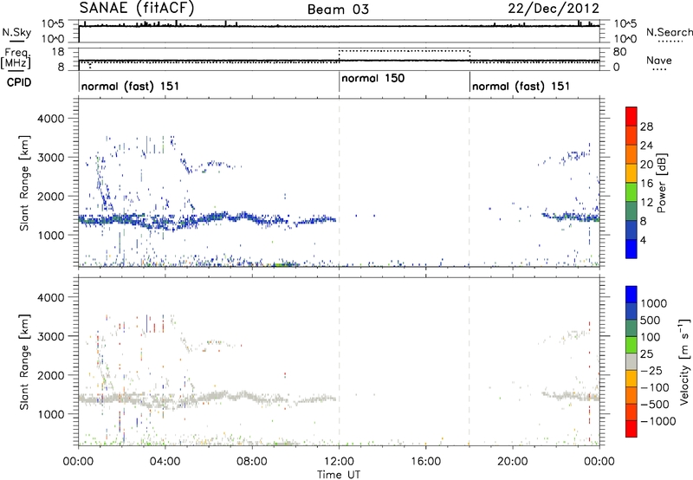Click the Velocity [m s⁻¹] colorbar title
The image size is (693, 480).
(684, 362)
